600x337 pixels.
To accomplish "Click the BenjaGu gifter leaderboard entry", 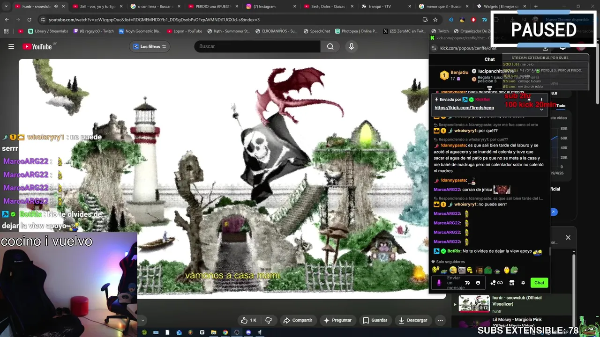I will (454, 75).
